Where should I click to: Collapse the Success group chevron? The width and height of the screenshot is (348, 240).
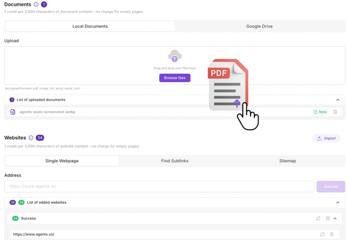coord(335,218)
